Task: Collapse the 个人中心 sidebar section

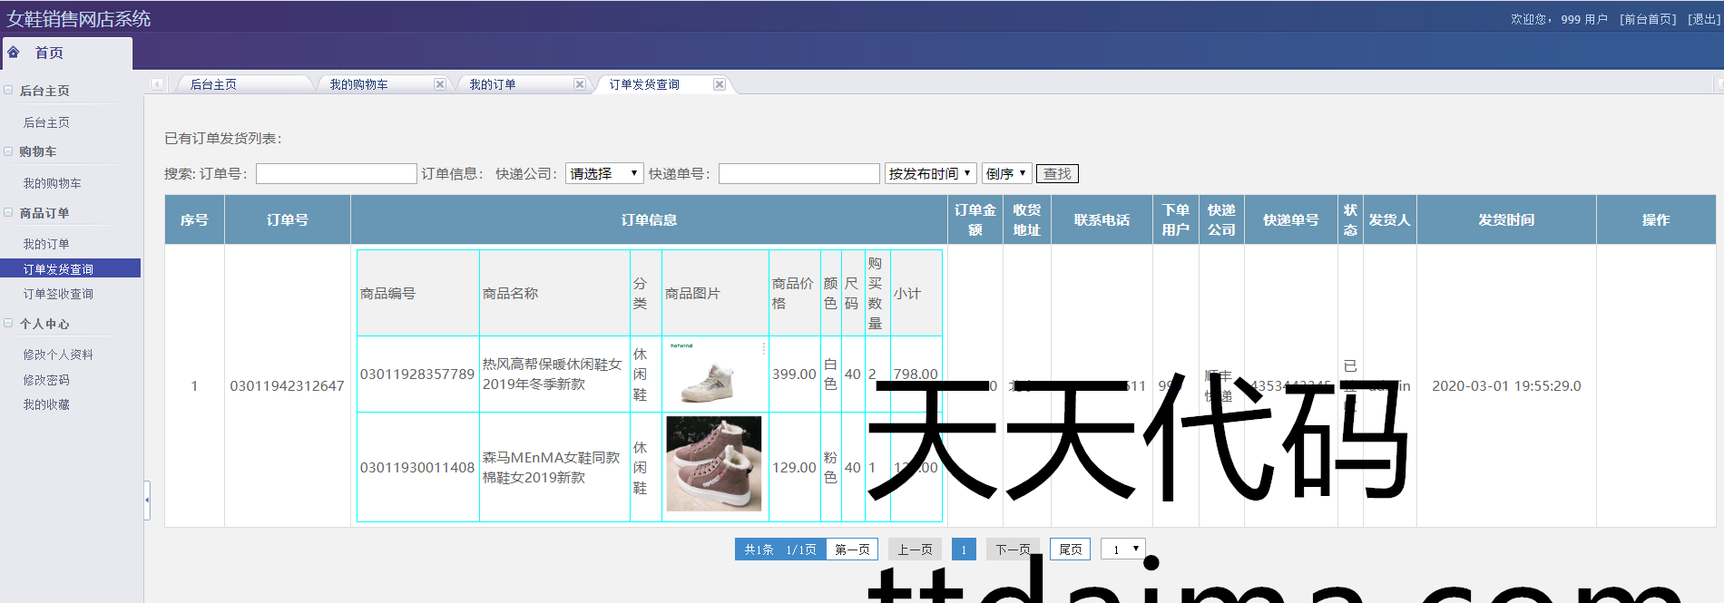Action: (9, 324)
